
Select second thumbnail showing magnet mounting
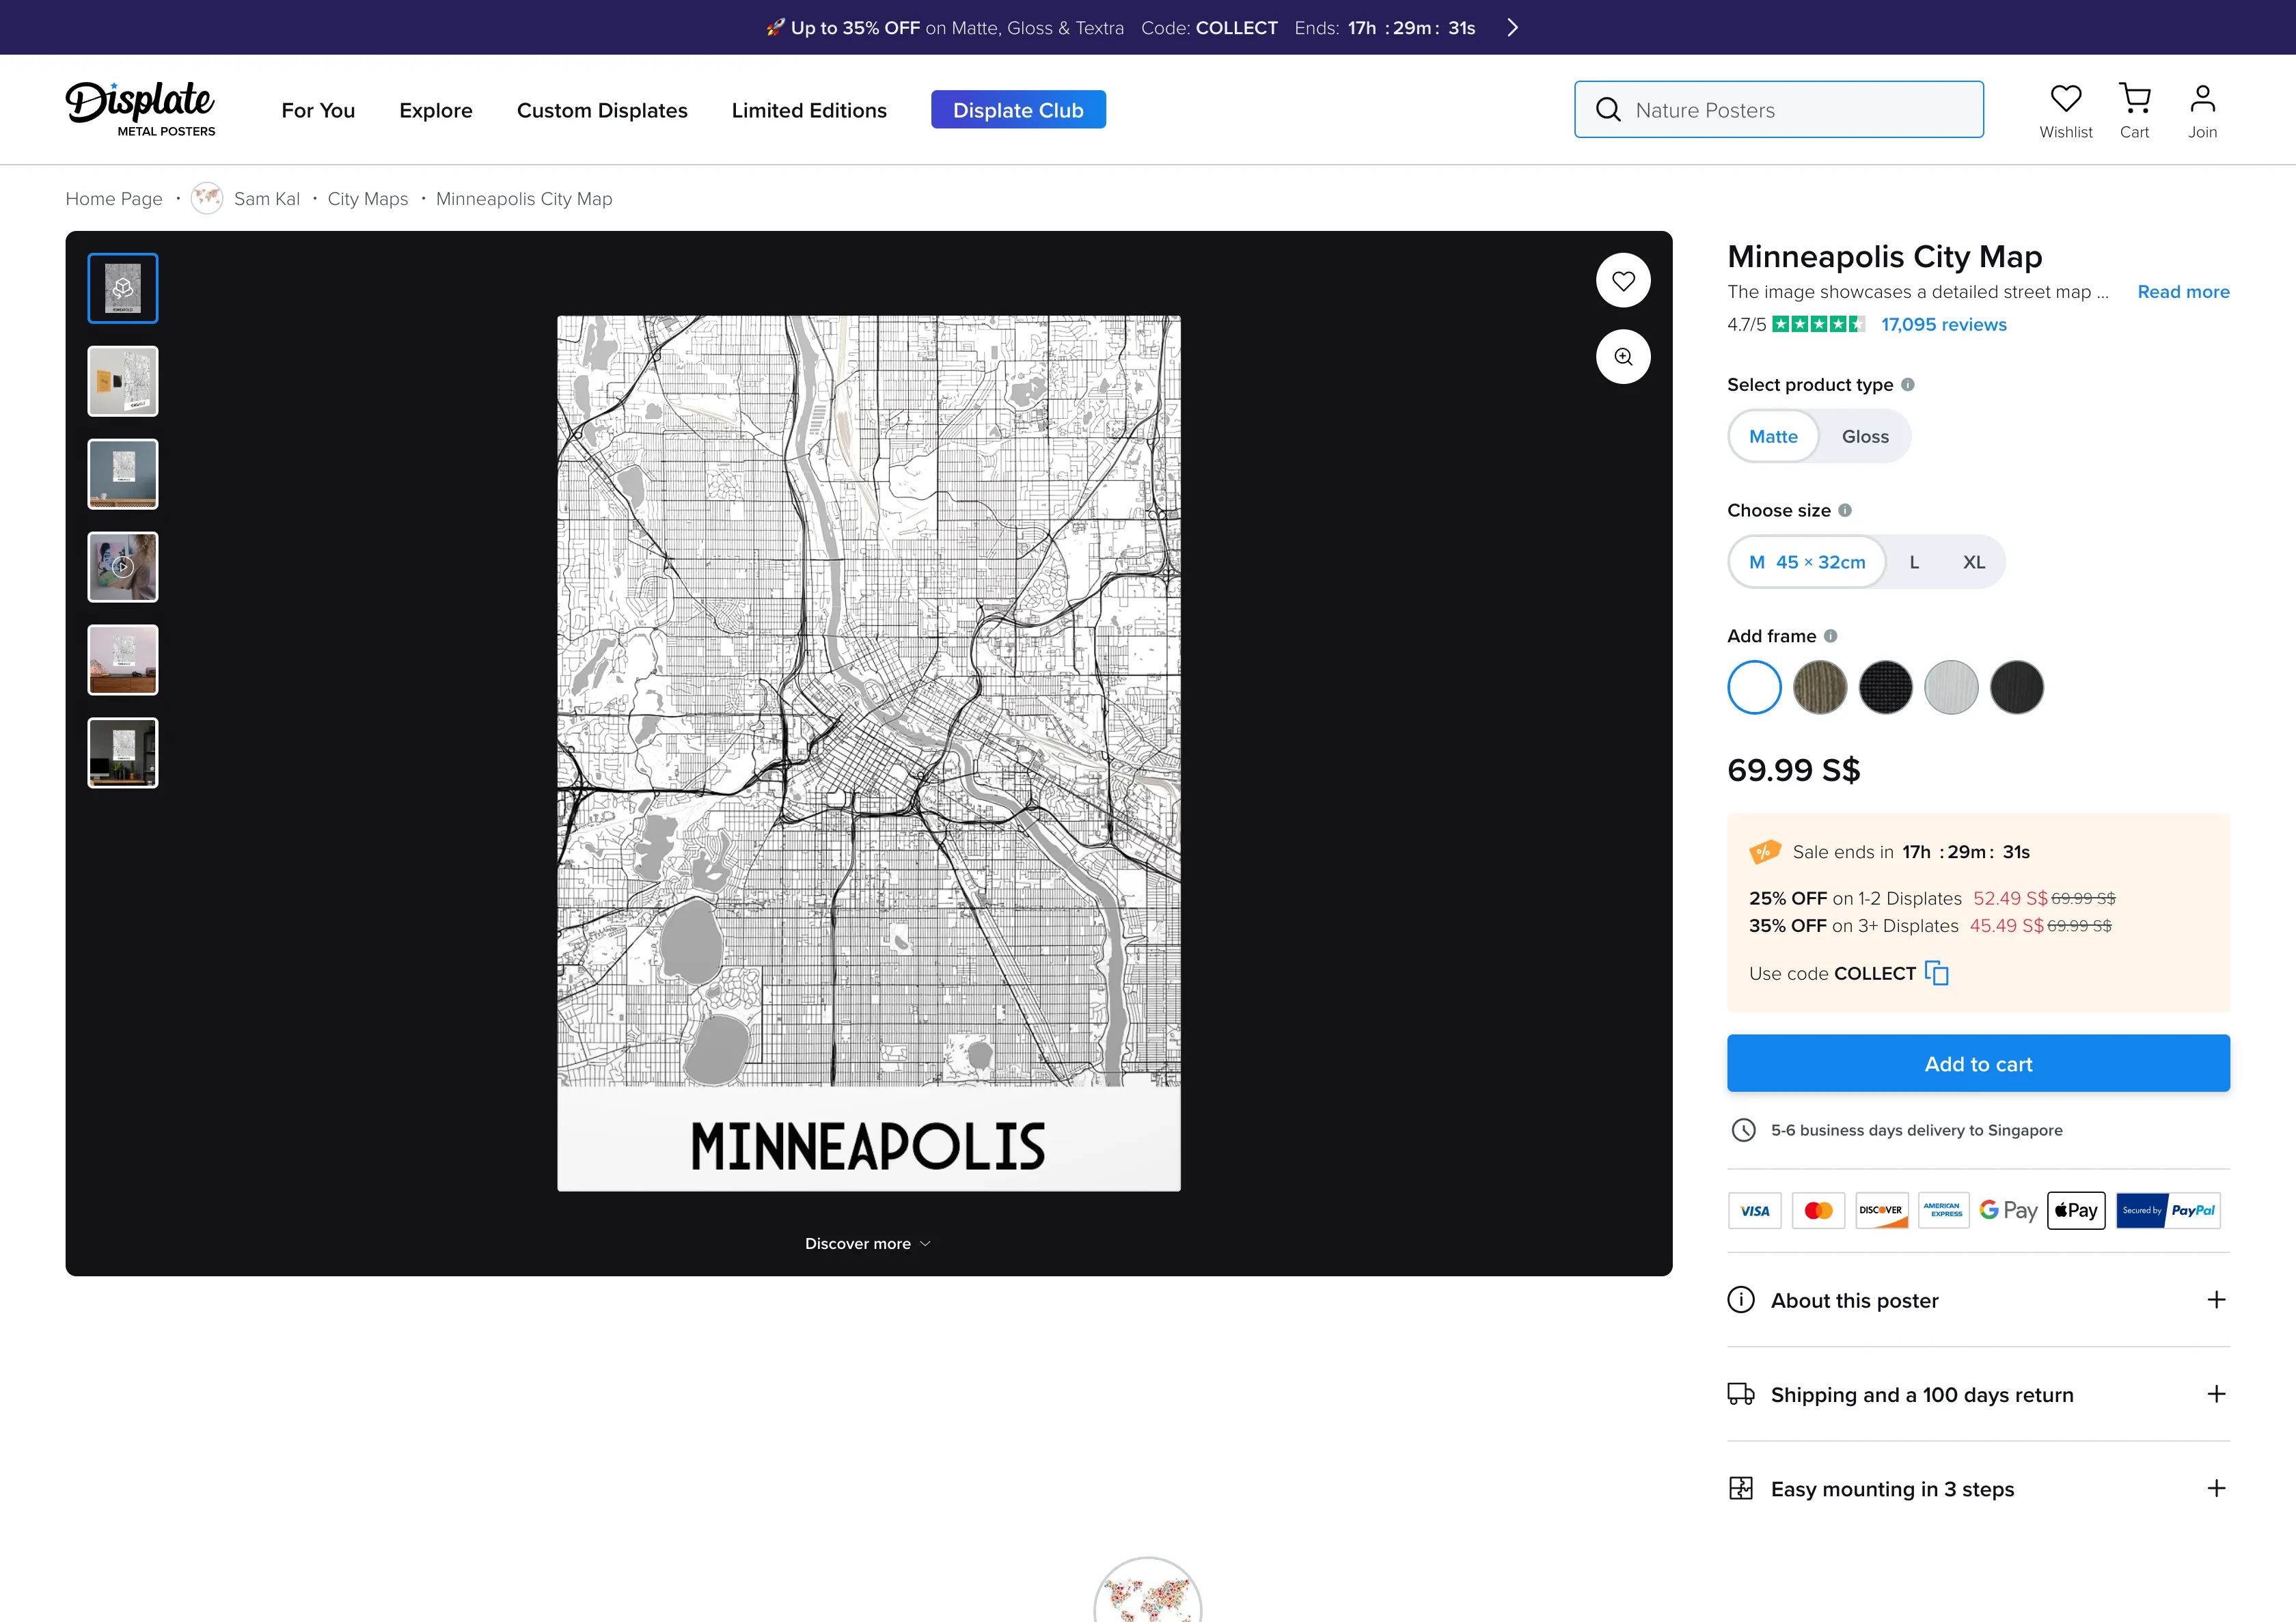click(x=123, y=382)
